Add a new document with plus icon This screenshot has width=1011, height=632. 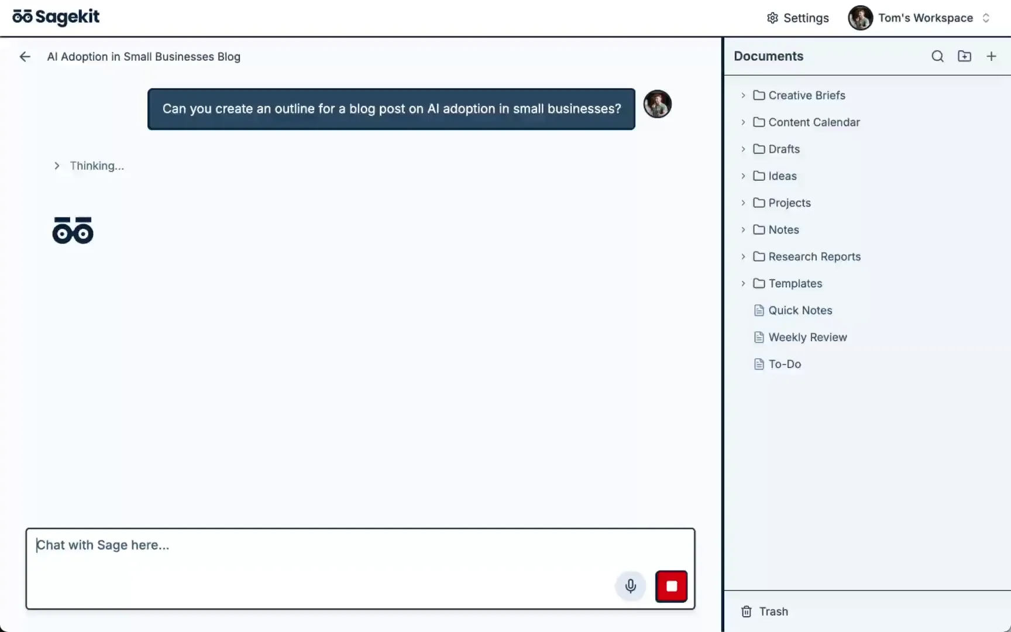[991, 56]
